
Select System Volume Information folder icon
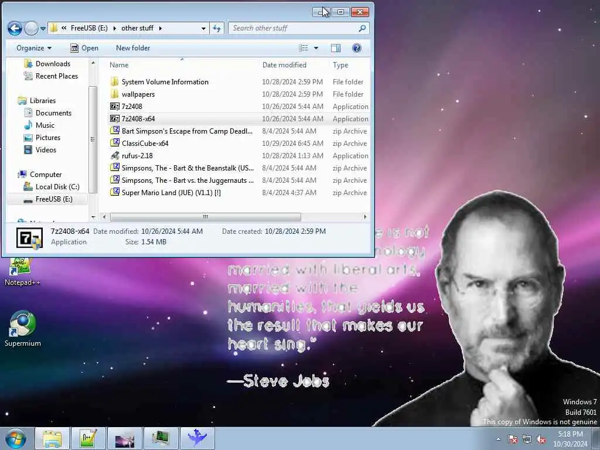tap(114, 81)
